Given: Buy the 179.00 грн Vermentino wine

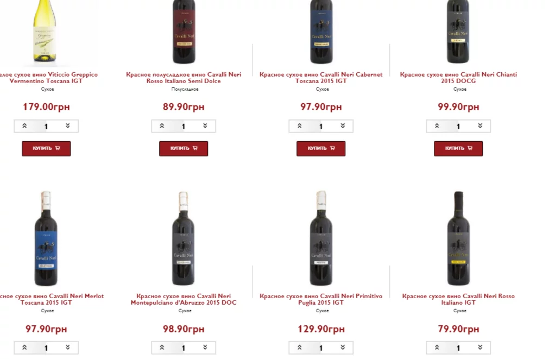Looking at the screenshot, I should tap(46, 148).
